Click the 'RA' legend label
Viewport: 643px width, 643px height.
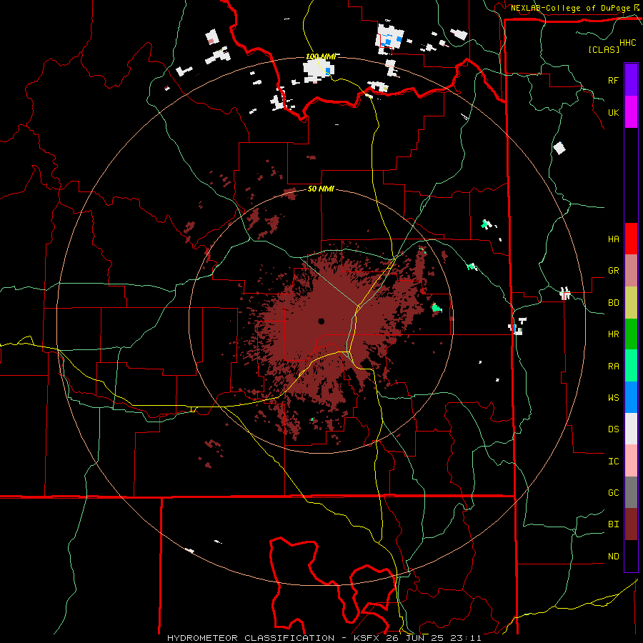coord(614,367)
